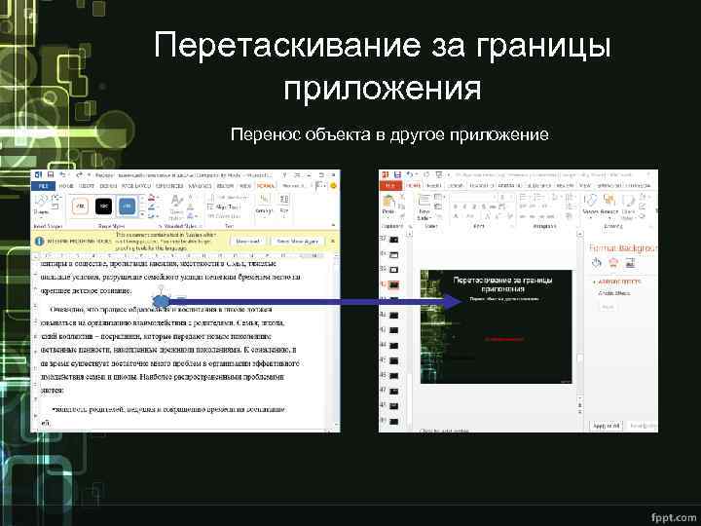This screenshot has height=526, width=701.
Task: Open the INSERT tab in PowerPoint
Action: pos(433,186)
